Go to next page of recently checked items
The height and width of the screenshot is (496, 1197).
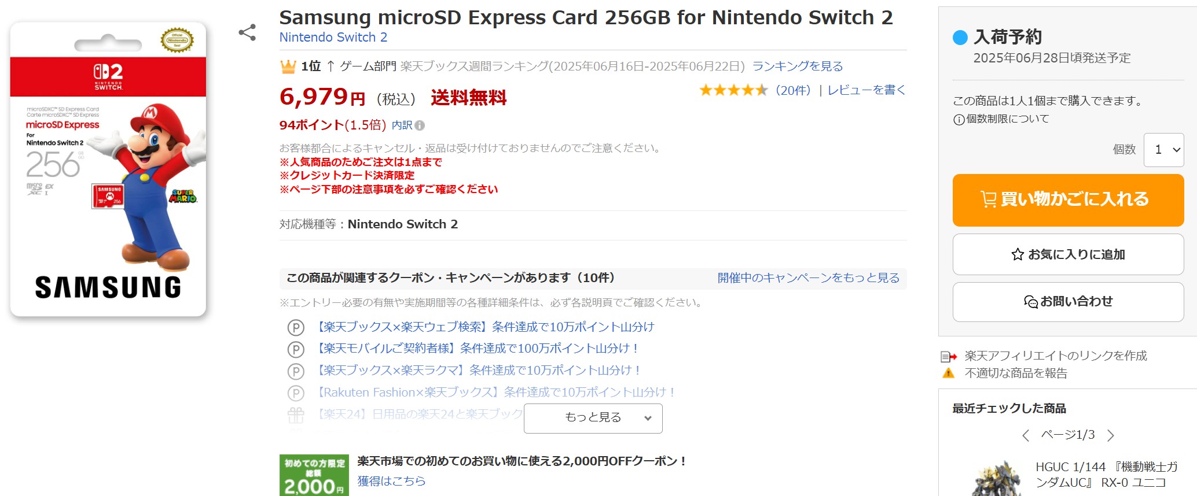point(1110,435)
